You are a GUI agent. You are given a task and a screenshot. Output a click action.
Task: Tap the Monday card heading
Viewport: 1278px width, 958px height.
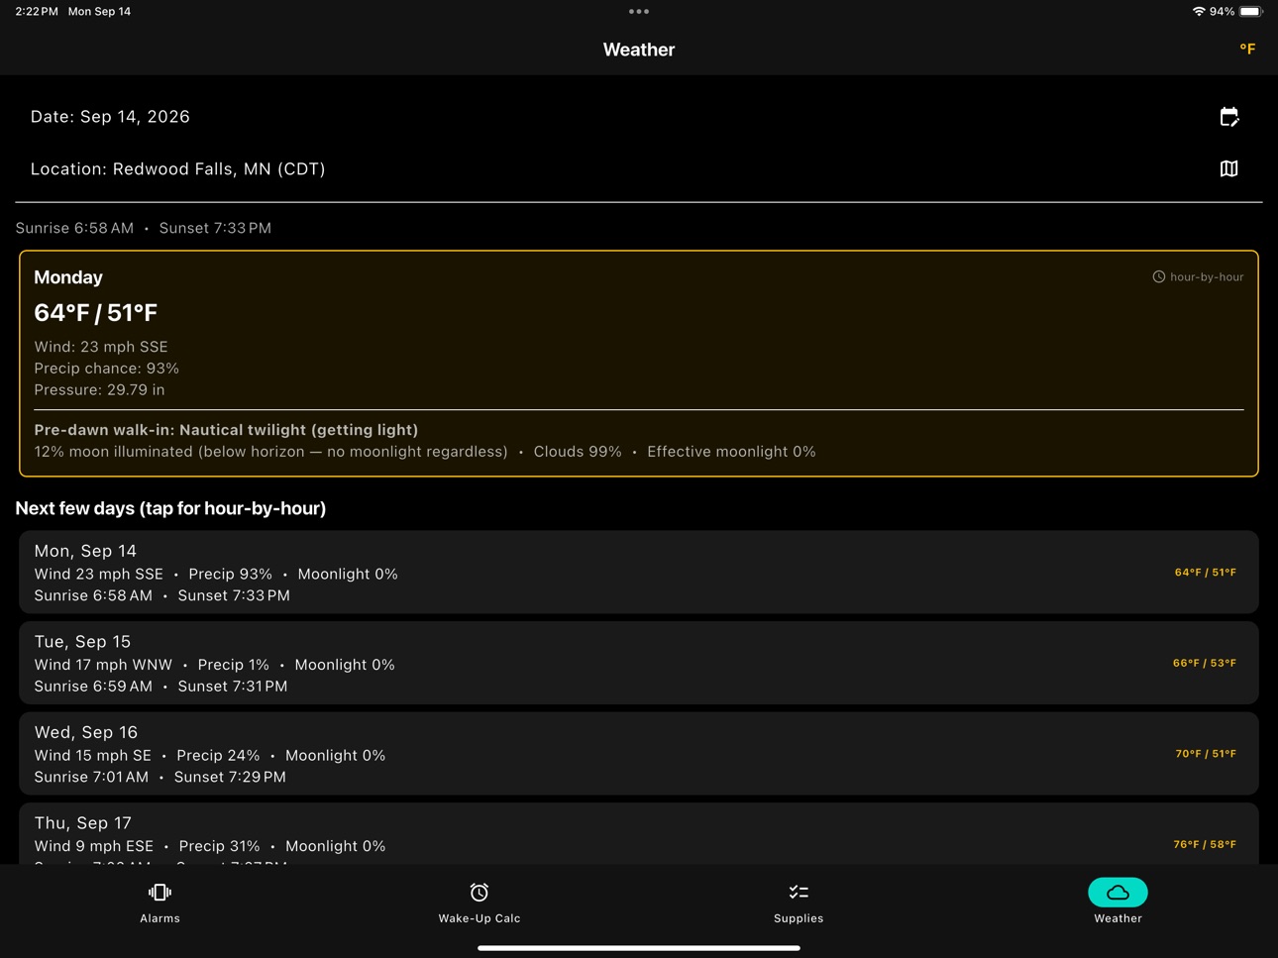coord(68,277)
